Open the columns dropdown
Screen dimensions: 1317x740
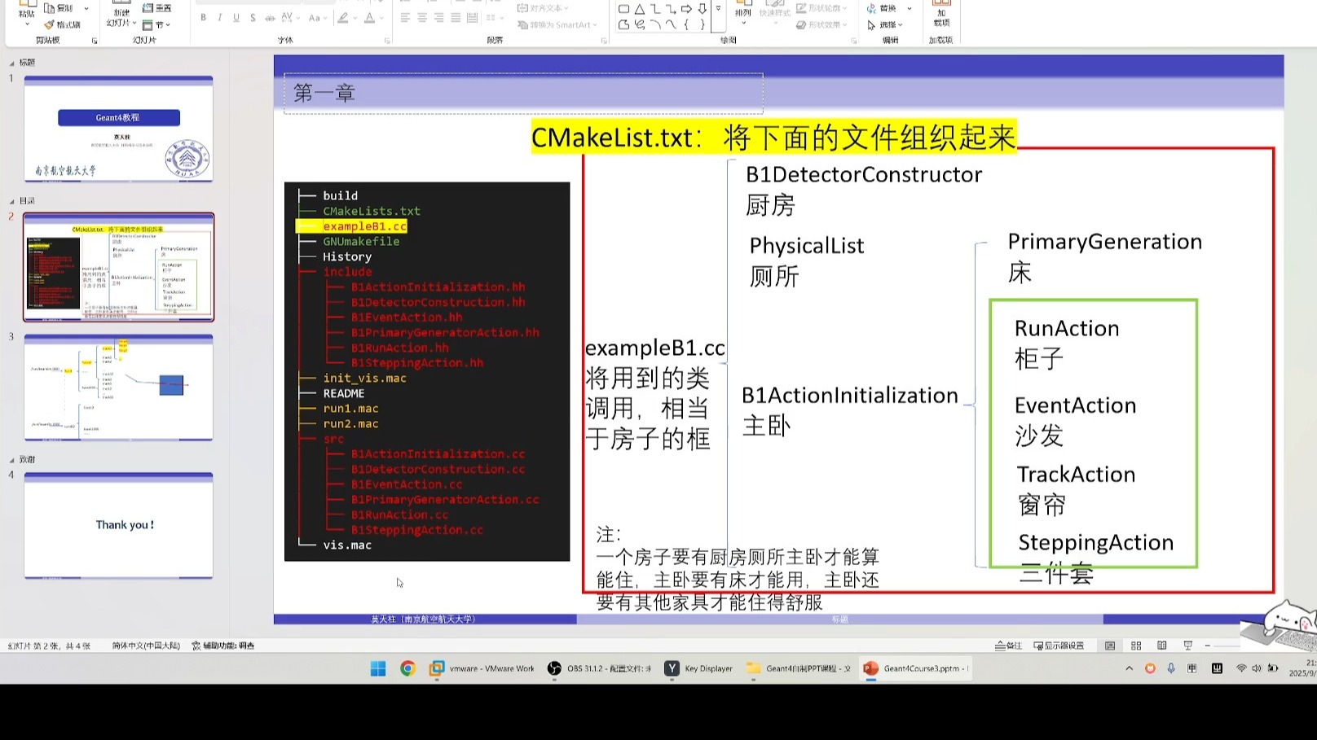coord(494,17)
